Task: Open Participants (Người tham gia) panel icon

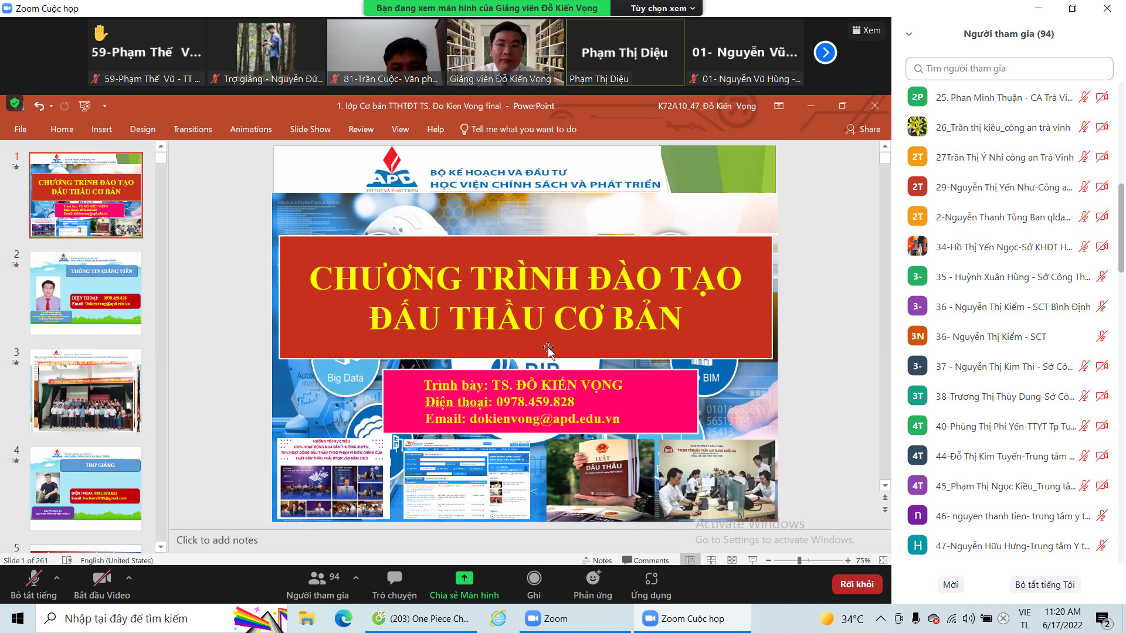Action: pos(317,578)
